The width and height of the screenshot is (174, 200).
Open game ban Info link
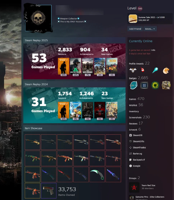click(153, 50)
